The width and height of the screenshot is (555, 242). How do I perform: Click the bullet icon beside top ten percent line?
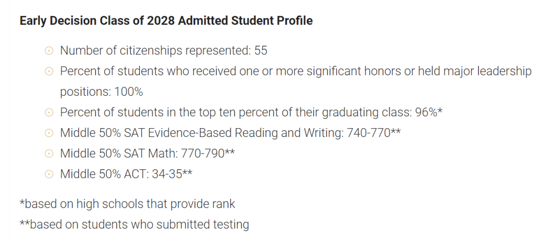pyautogui.click(x=49, y=113)
